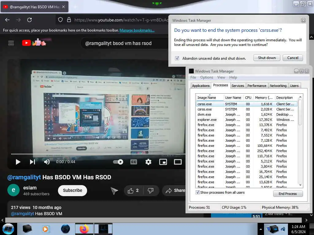Screen dimensions: 314x235
Task: Sort processes by CPU column
Action: [248, 98]
